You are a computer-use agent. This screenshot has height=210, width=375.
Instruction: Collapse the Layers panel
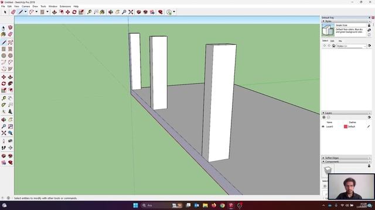coord(323,113)
